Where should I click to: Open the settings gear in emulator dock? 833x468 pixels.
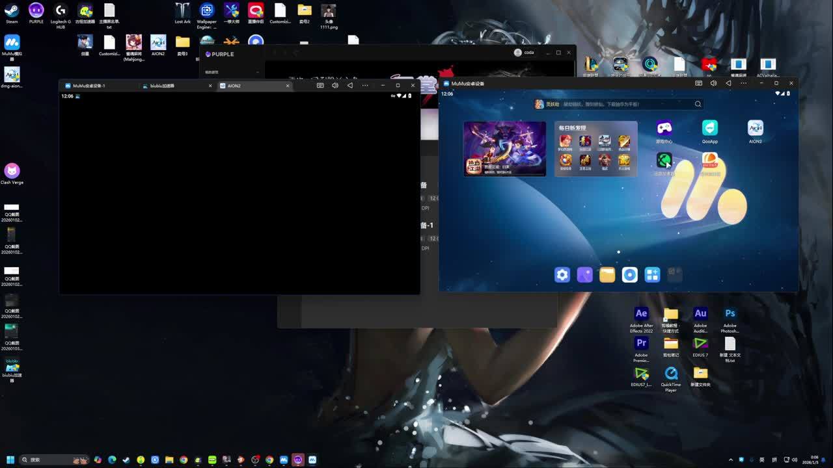pyautogui.click(x=562, y=275)
